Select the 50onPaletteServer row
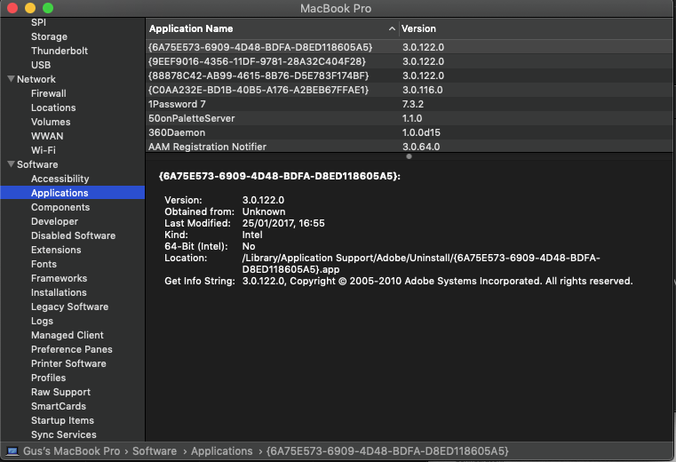Viewport: 676px width, 462px height. pyautogui.click(x=410, y=119)
